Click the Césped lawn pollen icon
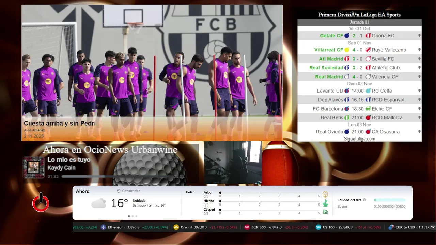This screenshot has height=245, width=436. [325, 212]
